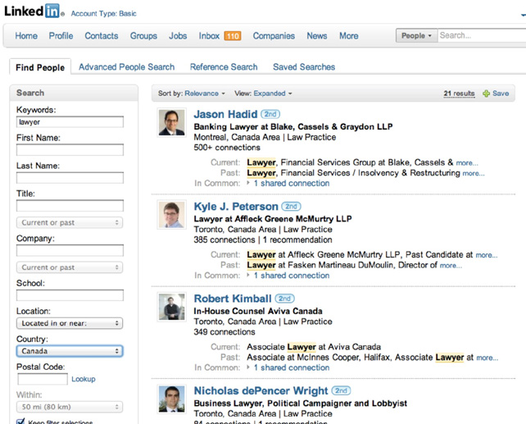Click the LinkedIn logo
This screenshot has height=424, width=526.
click(34, 11)
